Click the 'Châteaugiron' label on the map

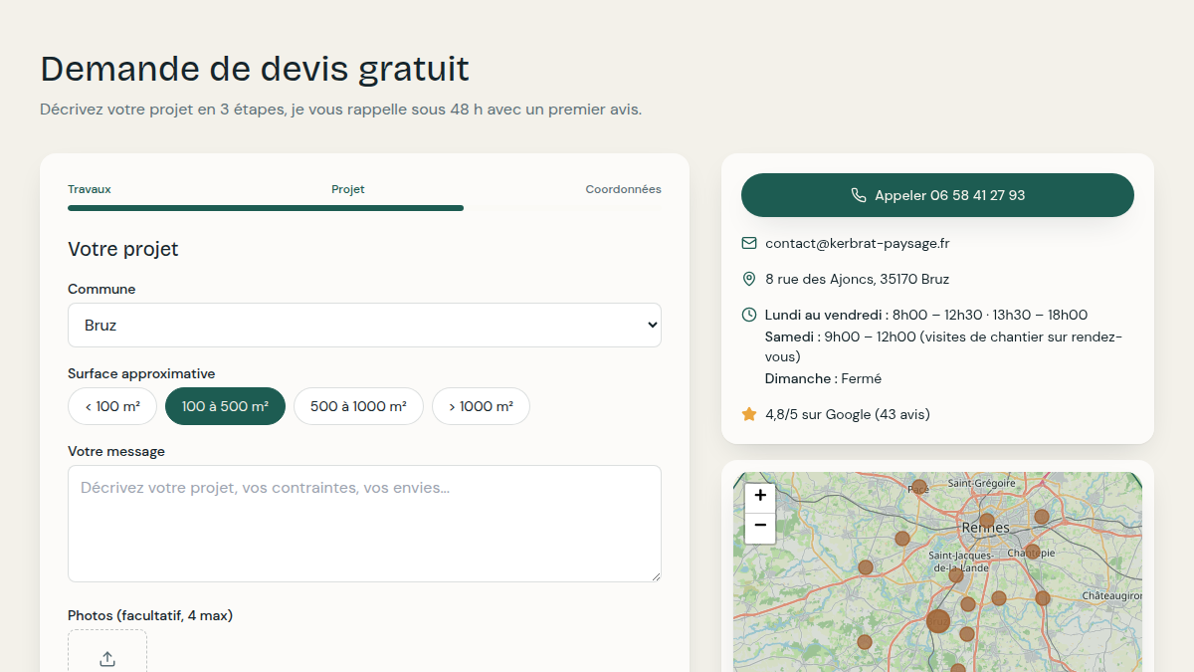(1112, 595)
